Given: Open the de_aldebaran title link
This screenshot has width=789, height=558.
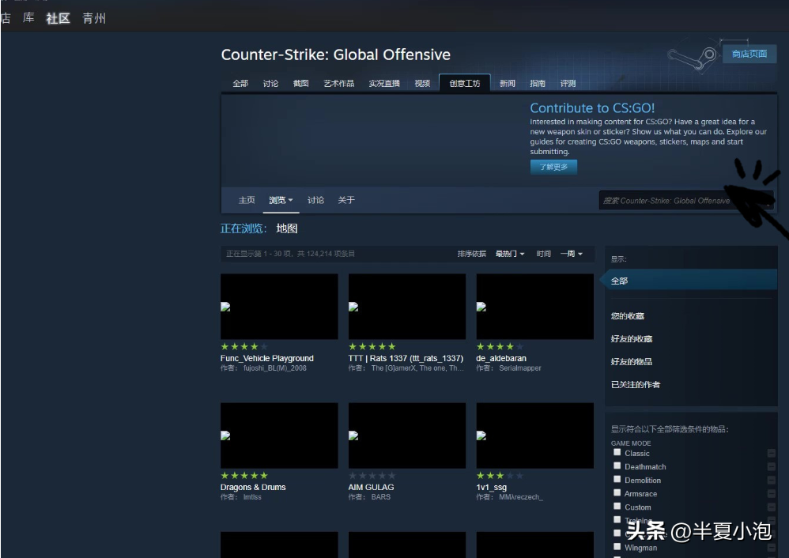Looking at the screenshot, I should (x=501, y=358).
